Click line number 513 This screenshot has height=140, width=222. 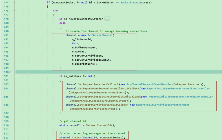coord(6,138)
